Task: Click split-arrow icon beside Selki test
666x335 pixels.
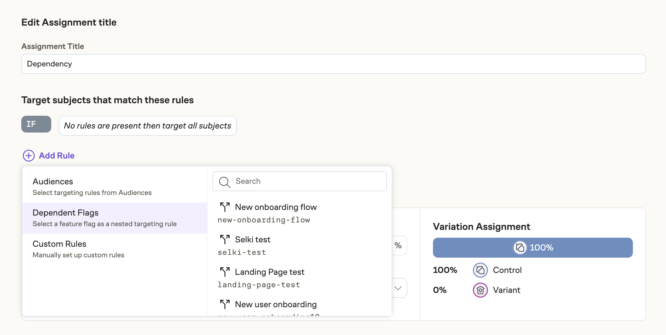Action: 225,239
